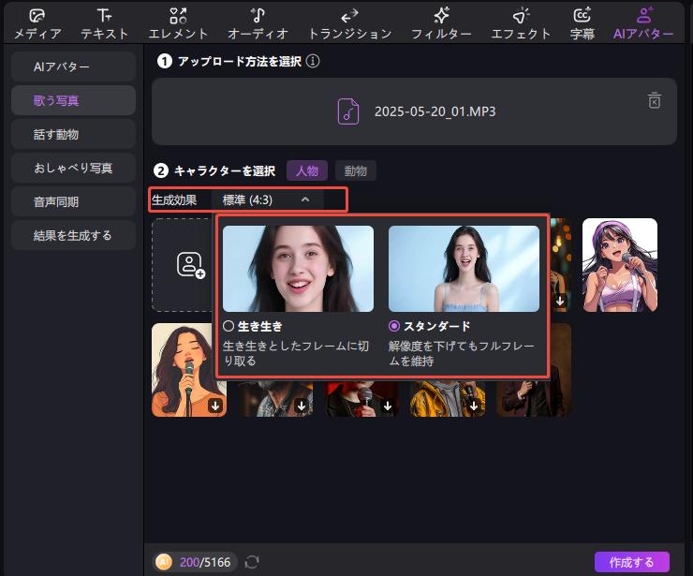
Task: Select 話す動物 in the sidebar
Action: coord(73,134)
